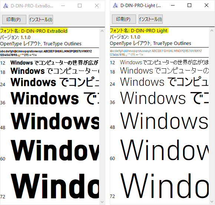Click the 48pt Windows sample in Light window
This screenshot has width=215, height=205.
coord(164,121)
